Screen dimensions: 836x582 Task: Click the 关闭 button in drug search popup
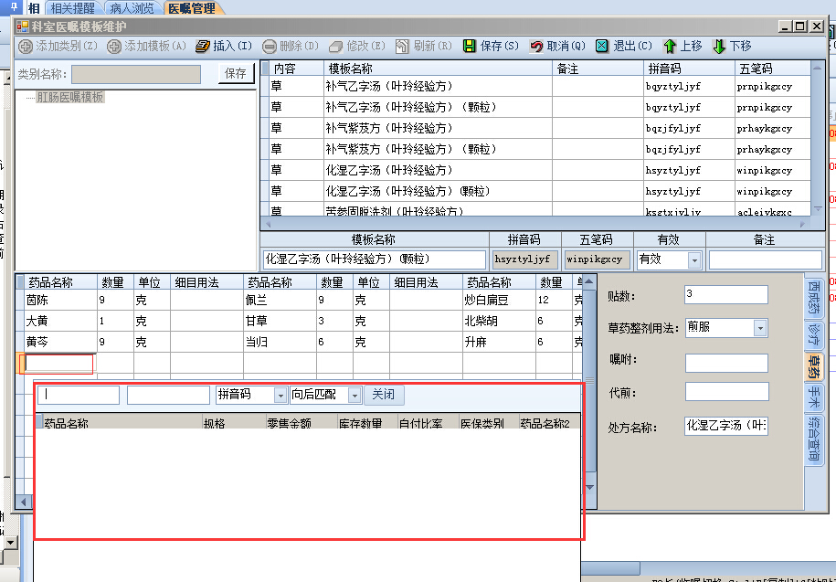pos(384,395)
